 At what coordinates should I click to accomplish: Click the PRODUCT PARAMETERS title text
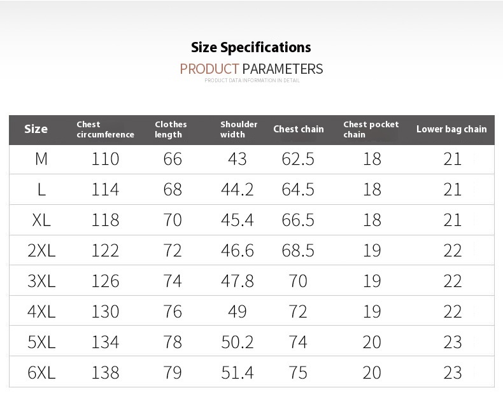(x=251, y=69)
